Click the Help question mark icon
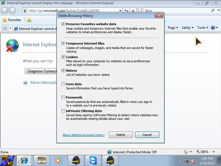 click(x=213, y=28)
